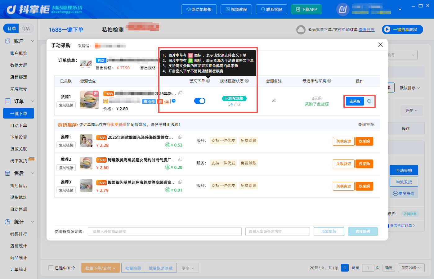
Task: Switch to the 订单 toggle tab in sidebar
Action: coord(11,29)
